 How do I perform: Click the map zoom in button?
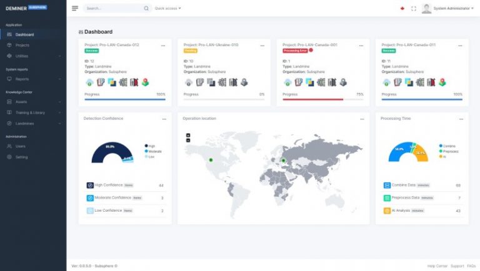(x=188, y=135)
